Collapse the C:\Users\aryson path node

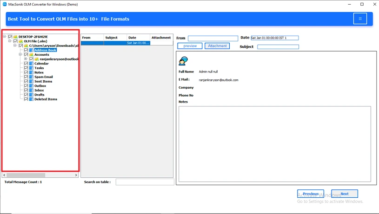15,45
